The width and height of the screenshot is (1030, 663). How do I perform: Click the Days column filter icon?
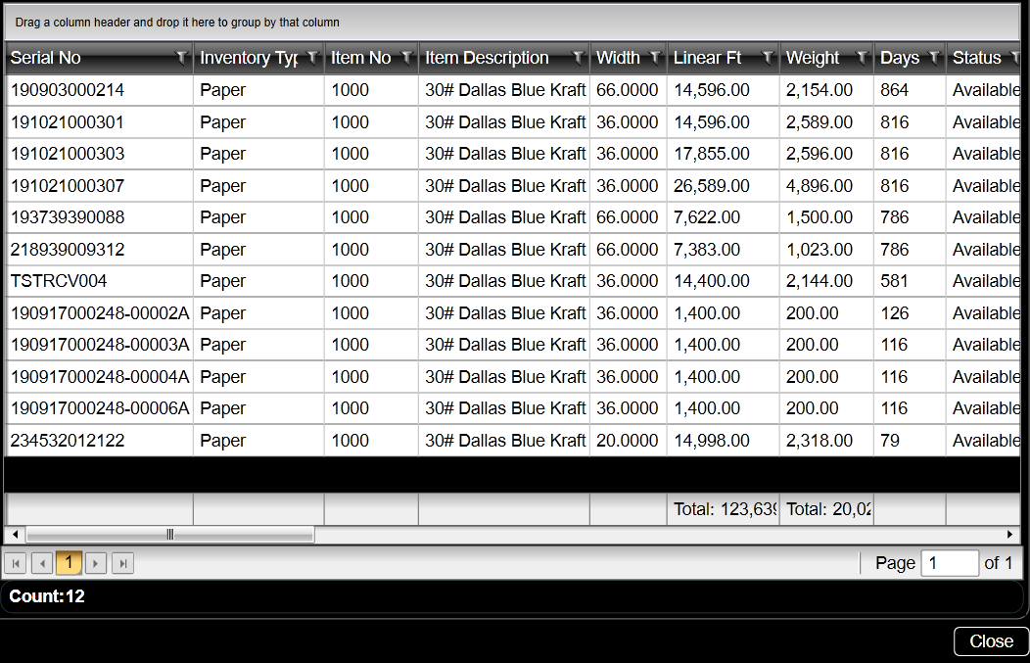[934, 58]
